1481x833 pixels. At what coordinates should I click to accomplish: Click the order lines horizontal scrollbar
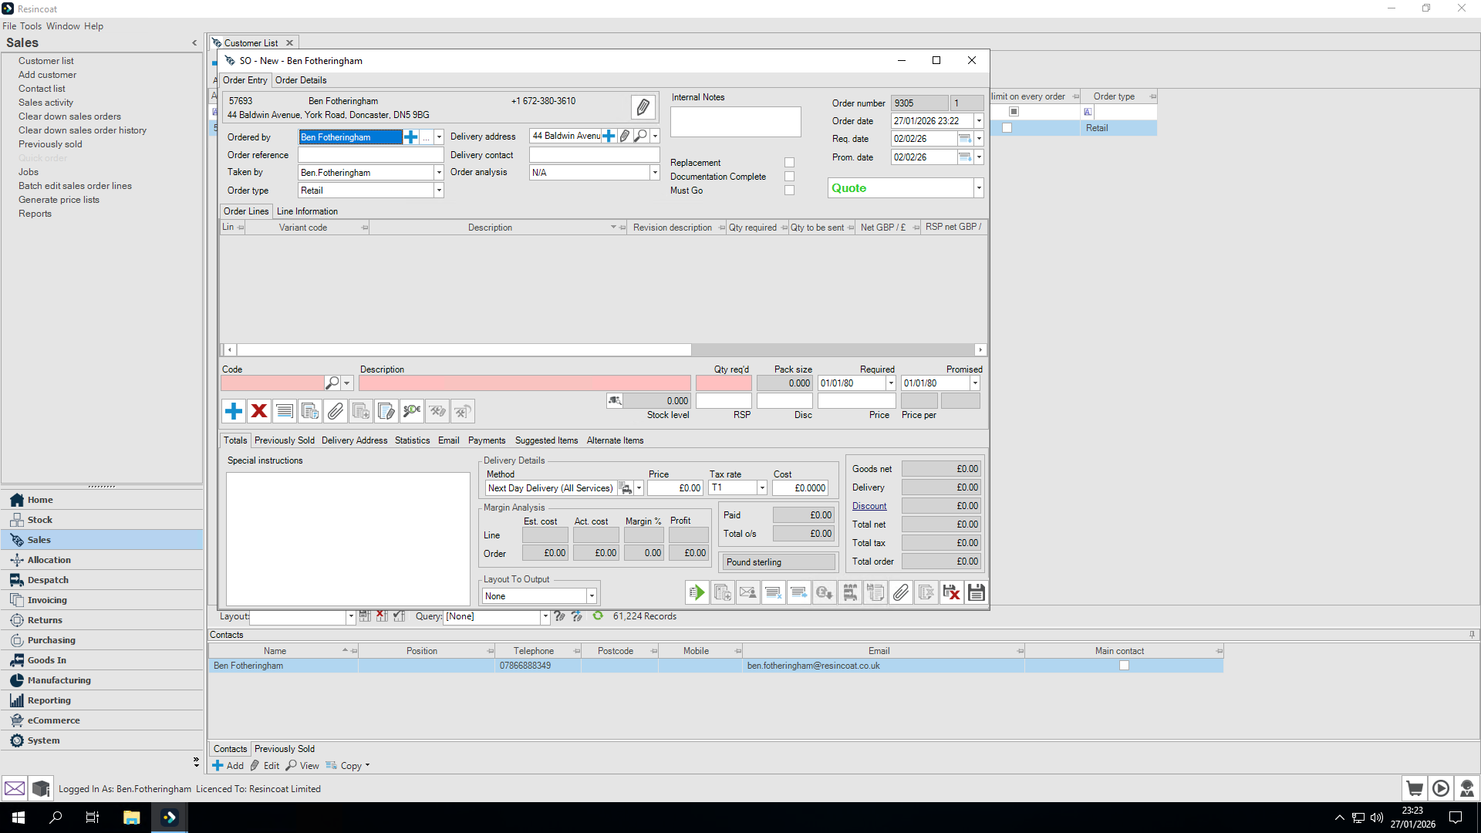463,350
